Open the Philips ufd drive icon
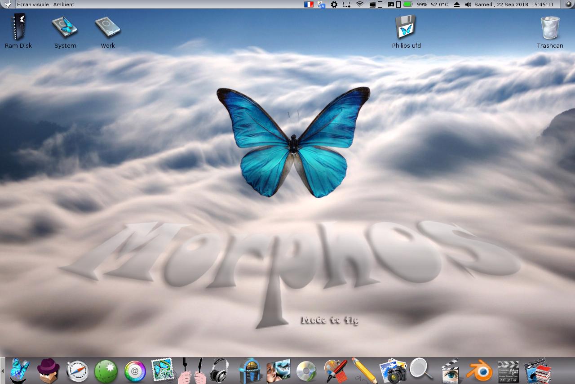The height and width of the screenshot is (384, 575). (406, 27)
